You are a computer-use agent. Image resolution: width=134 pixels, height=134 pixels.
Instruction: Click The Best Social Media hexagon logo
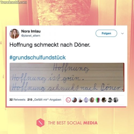pos(40,123)
